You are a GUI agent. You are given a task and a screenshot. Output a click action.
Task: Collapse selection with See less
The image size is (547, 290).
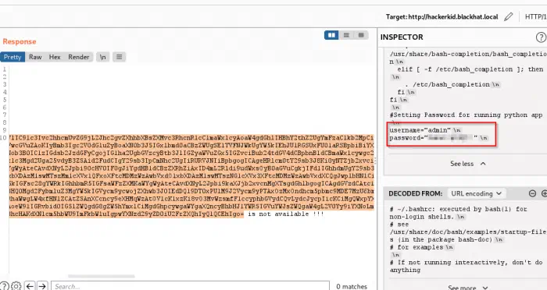(x=467, y=164)
